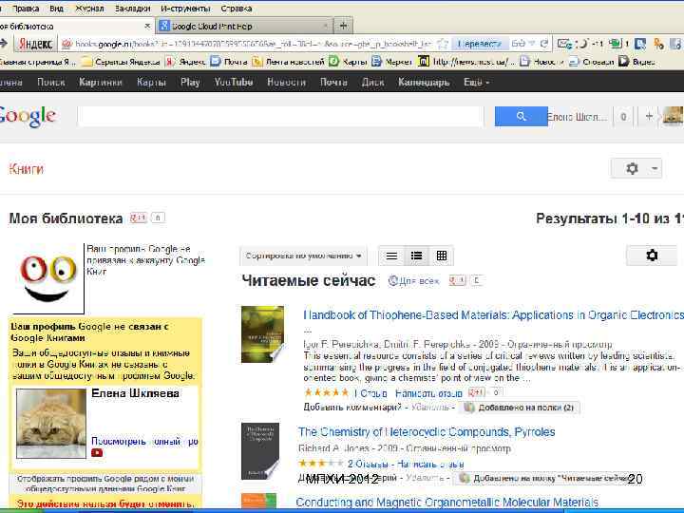Expand the Ещё menu in Google bar
Screen dimensions: 684x513
tap(476, 82)
